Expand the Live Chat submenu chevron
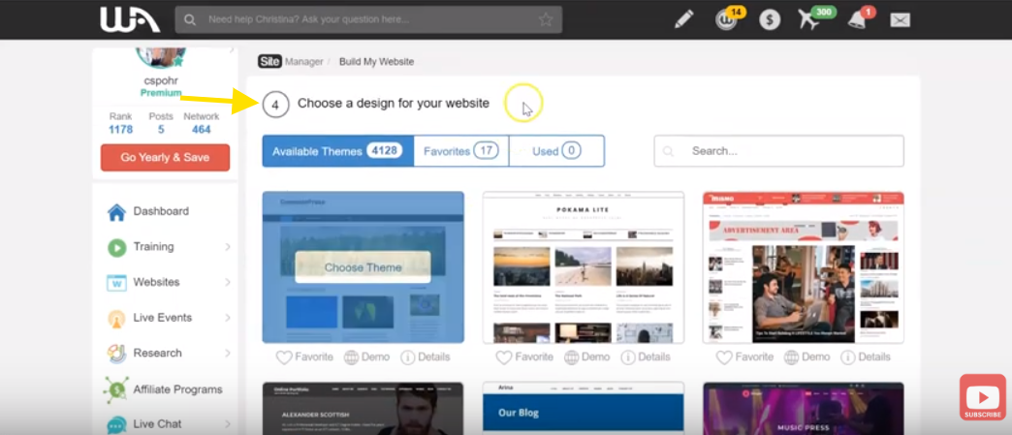 click(227, 424)
